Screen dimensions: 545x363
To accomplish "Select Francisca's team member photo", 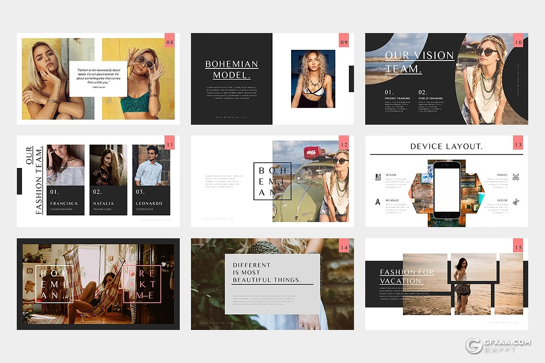I will [x=65, y=165].
